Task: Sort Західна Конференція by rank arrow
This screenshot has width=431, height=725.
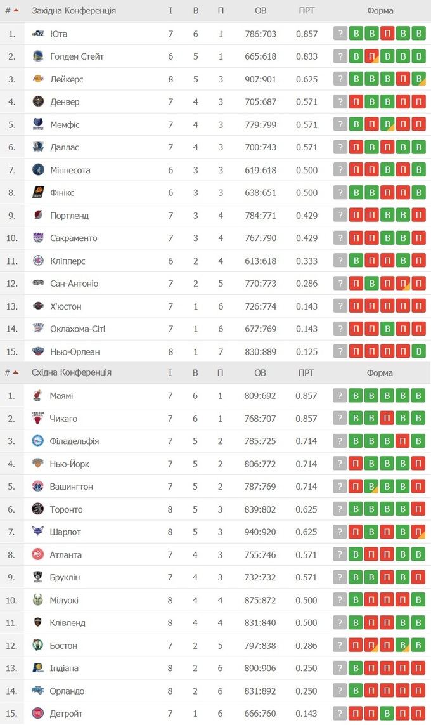Action: [x=16, y=10]
